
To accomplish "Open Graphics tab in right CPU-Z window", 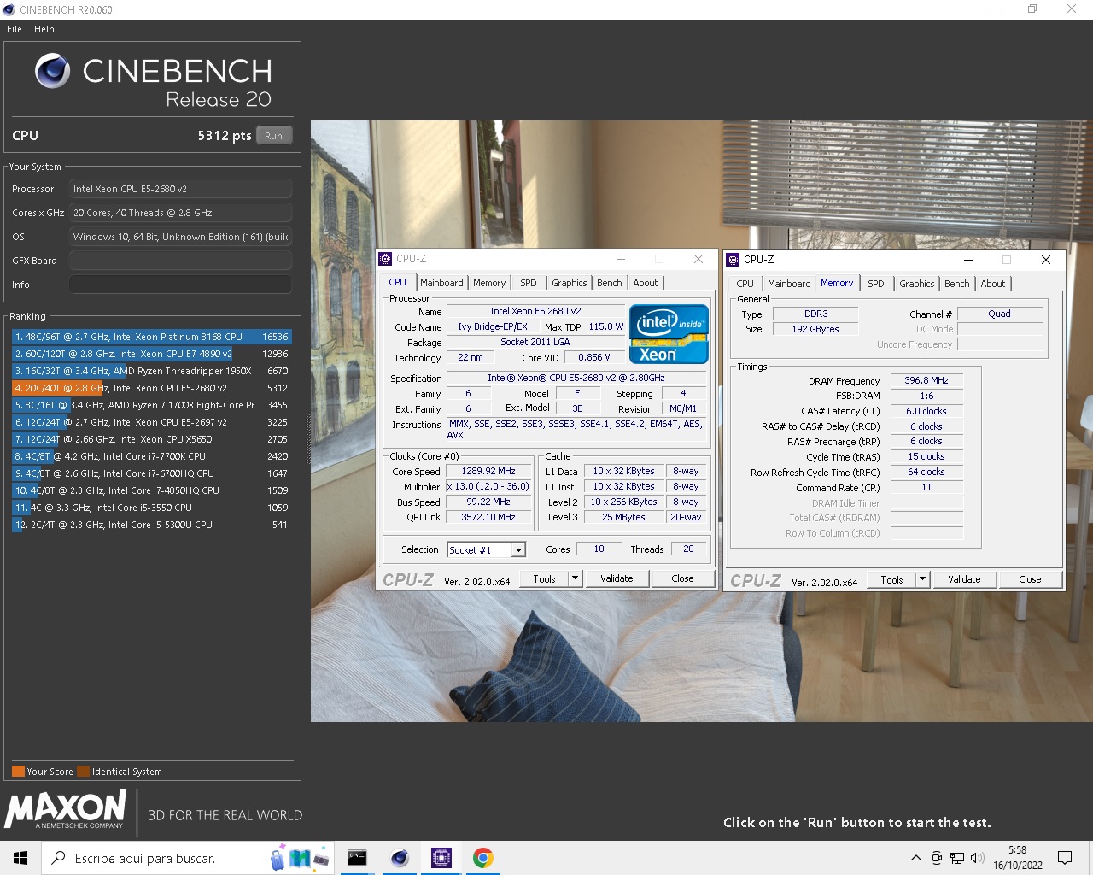I will coord(917,284).
